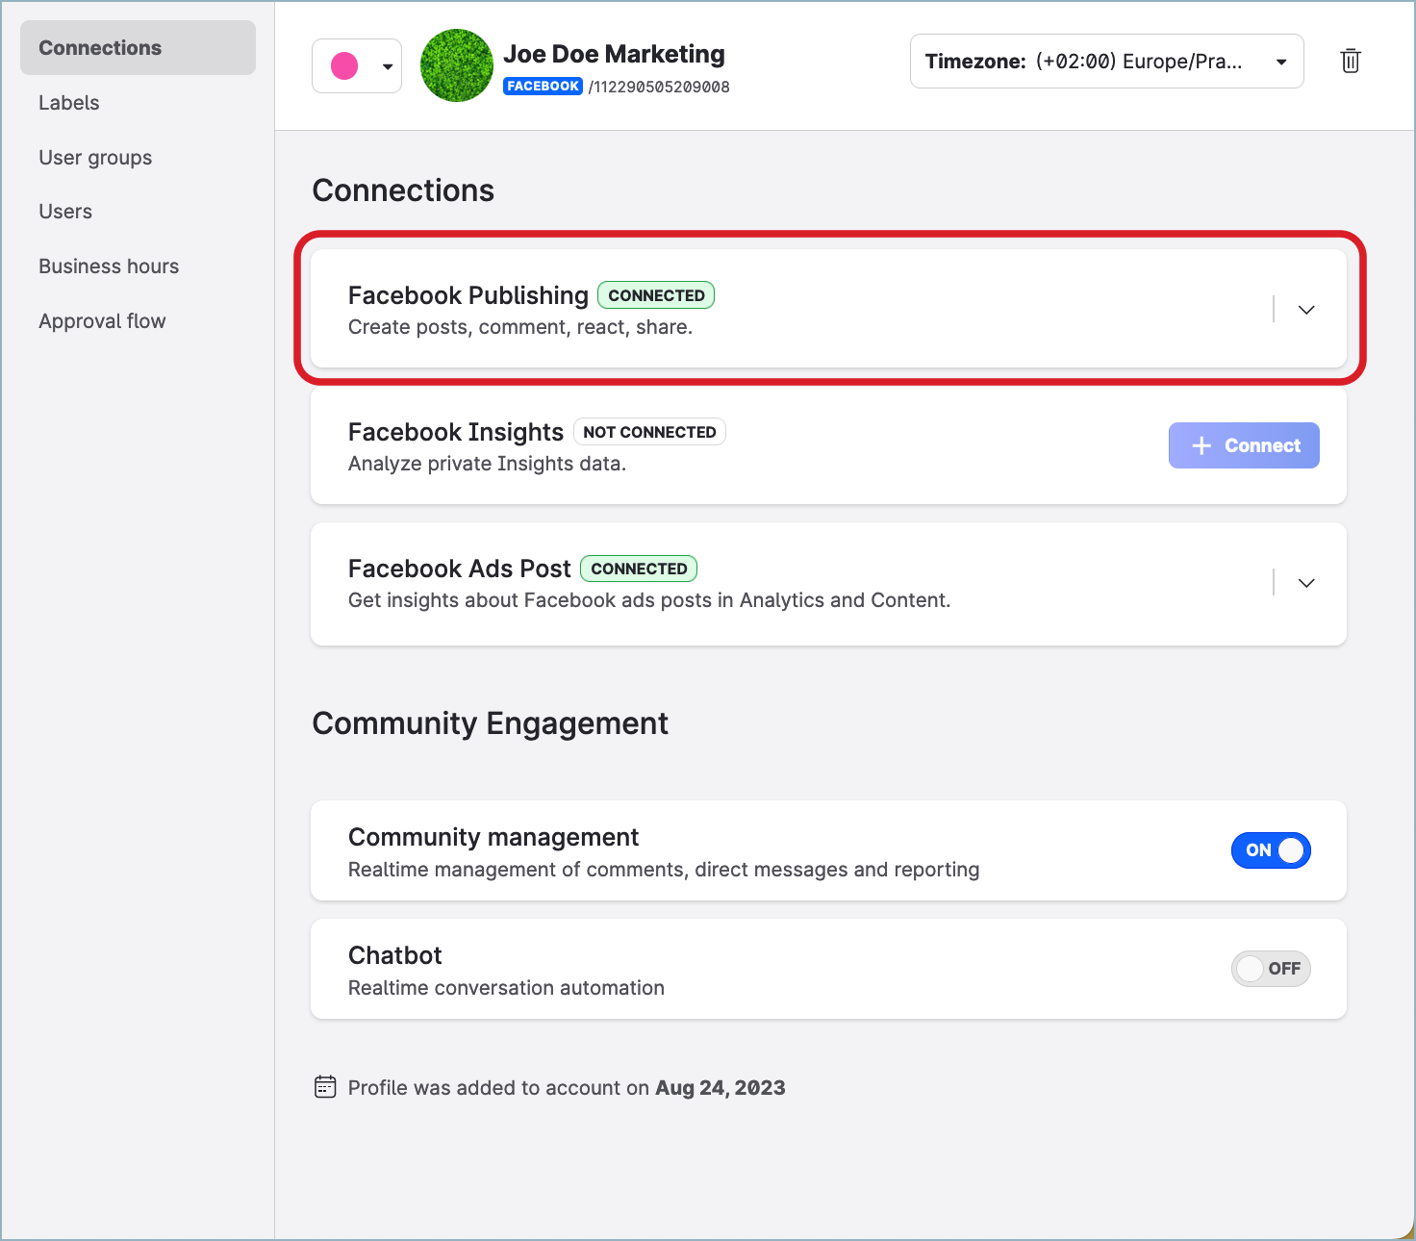Screen dimensions: 1416x1241
Task: Open the Approval flow section
Action: coord(102,321)
